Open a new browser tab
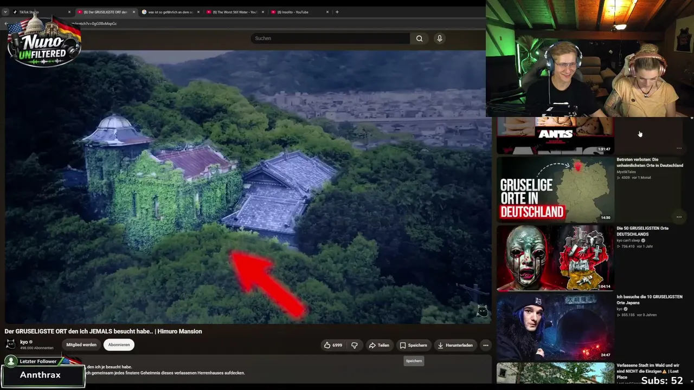694x390 pixels. pyautogui.click(x=337, y=12)
